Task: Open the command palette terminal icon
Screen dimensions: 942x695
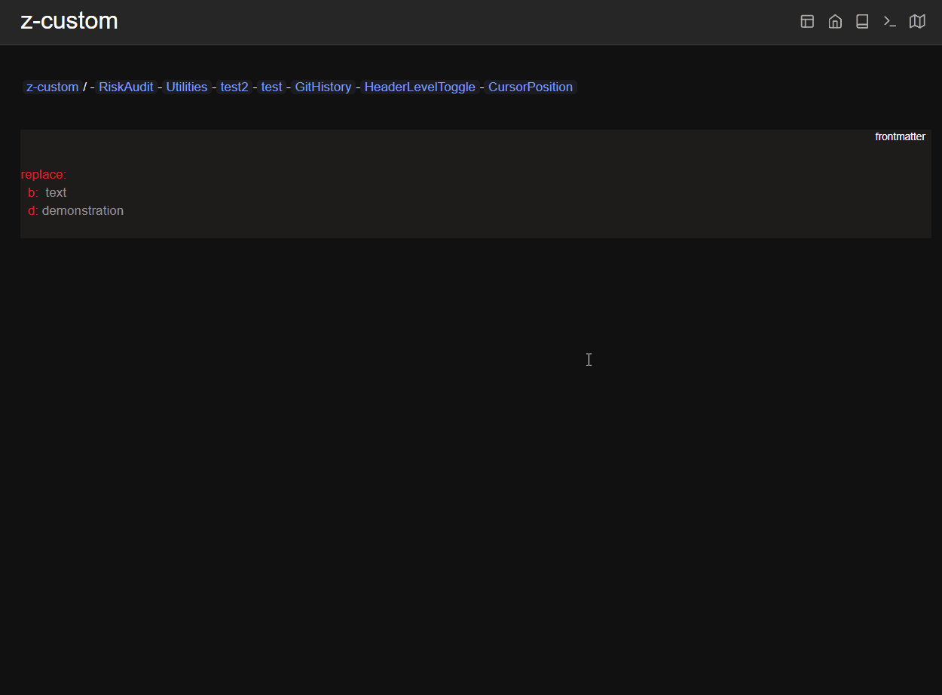Action: pos(890,21)
